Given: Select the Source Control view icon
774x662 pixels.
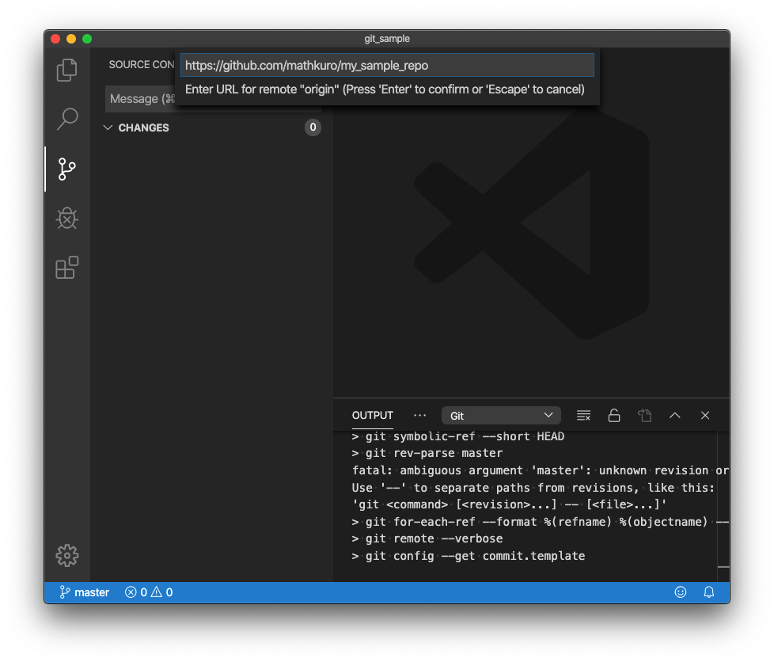Looking at the screenshot, I should (67, 169).
